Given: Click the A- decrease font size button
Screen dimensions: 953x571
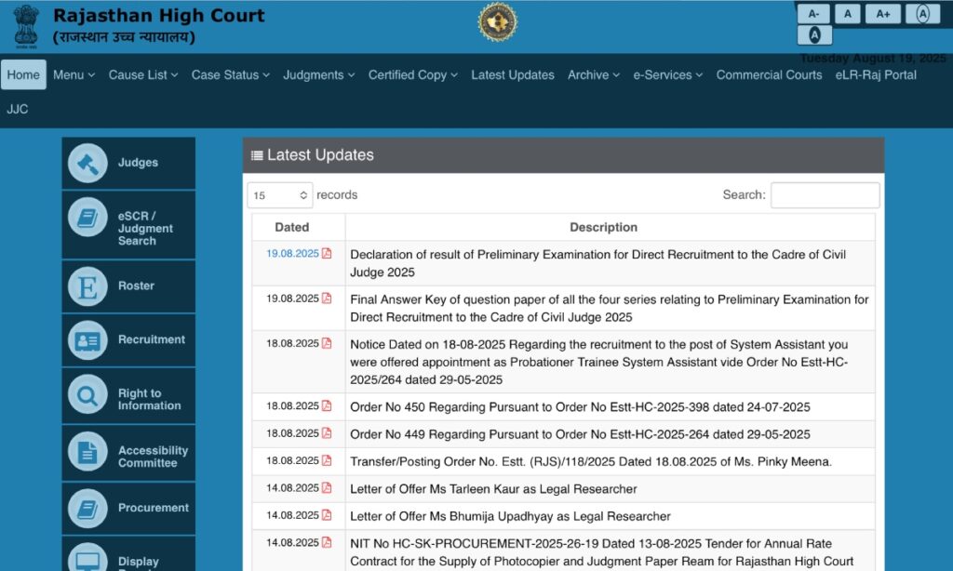Looking at the screenshot, I should (x=813, y=14).
